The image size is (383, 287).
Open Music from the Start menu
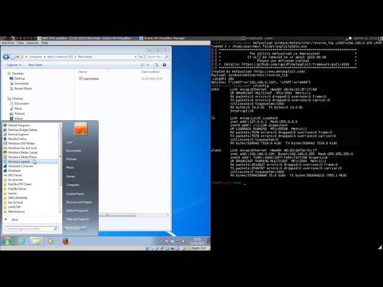tap(70, 167)
